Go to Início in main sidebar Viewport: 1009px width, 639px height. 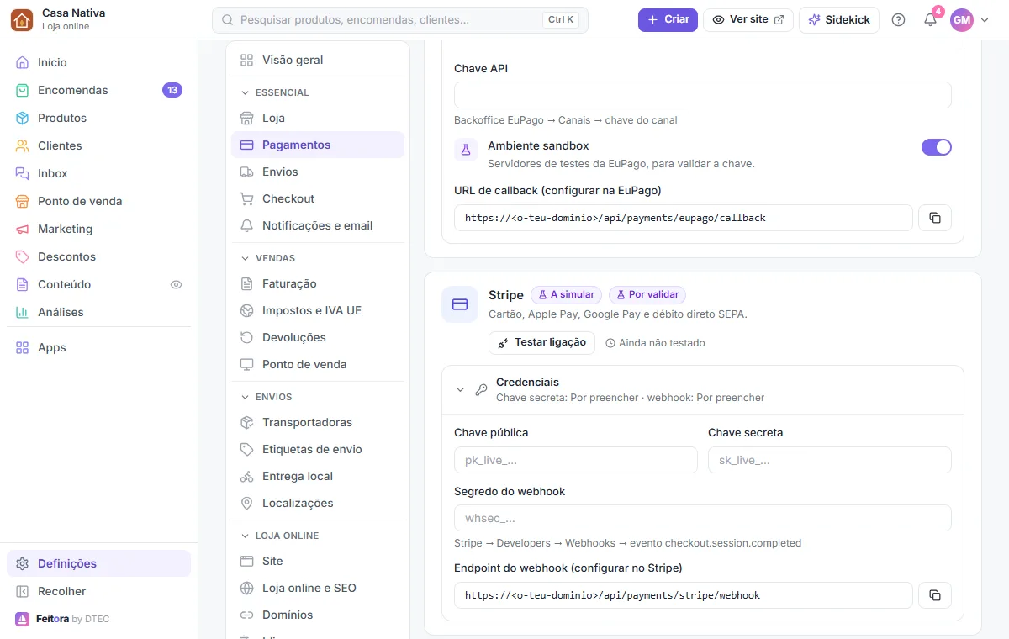[x=98, y=62]
